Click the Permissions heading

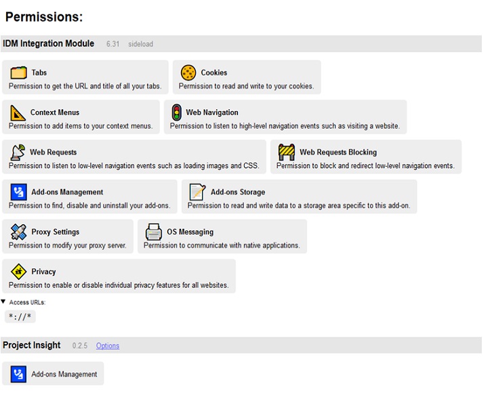[x=44, y=17]
